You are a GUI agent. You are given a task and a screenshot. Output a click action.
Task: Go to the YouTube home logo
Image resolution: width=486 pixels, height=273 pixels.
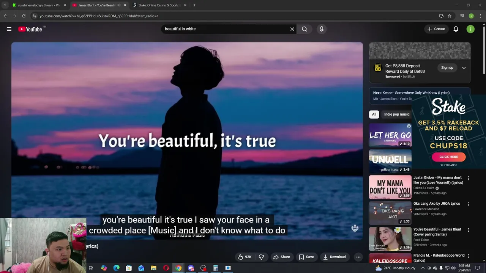coord(30,29)
